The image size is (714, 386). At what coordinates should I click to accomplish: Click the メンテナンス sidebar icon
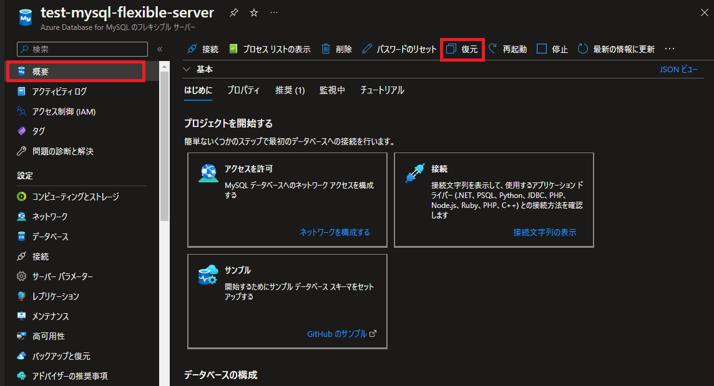click(21, 316)
